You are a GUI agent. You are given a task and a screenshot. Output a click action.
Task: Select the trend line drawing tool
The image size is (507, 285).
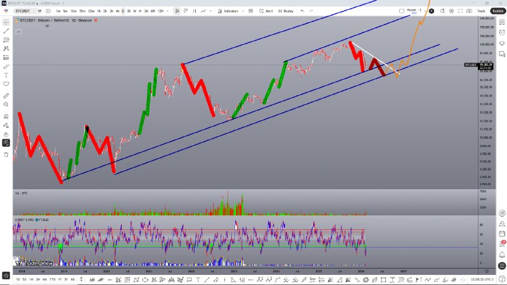pyautogui.click(x=6, y=30)
